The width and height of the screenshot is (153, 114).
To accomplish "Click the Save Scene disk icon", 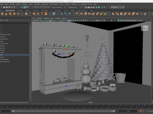I will tap(9, 7).
